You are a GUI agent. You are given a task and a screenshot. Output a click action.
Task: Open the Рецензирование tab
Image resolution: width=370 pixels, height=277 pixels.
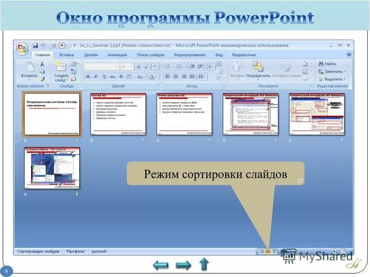[190, 54]
